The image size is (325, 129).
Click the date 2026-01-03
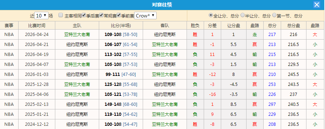(x=37, y=74)
